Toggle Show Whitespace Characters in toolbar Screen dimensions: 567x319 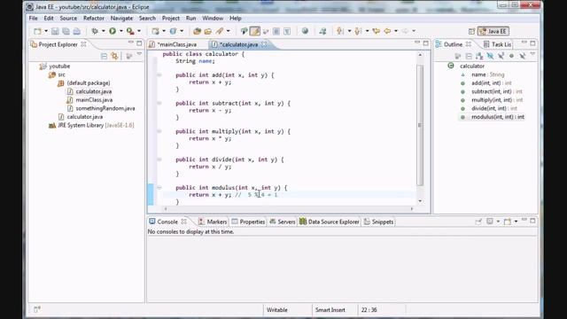click(x=287, y=31)
